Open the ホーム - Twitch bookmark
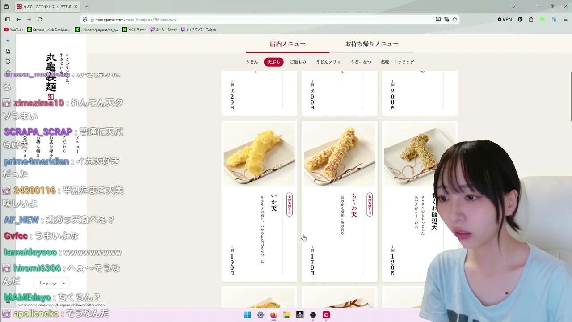572x322 pixels. click(164, 30)
